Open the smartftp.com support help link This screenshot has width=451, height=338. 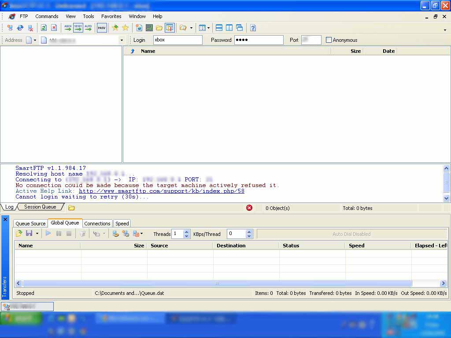pos(162,191)
